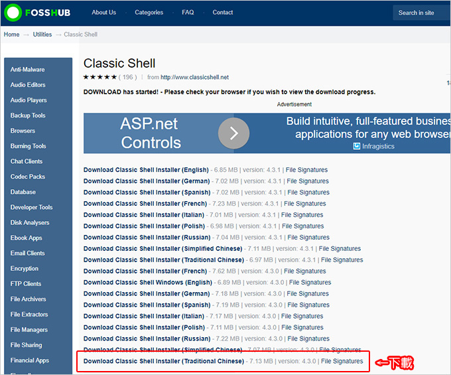This screenshot has width=451, height=375.
Task: Download Italian installer version 4.3.1
Action: click(x=144, y=214)
